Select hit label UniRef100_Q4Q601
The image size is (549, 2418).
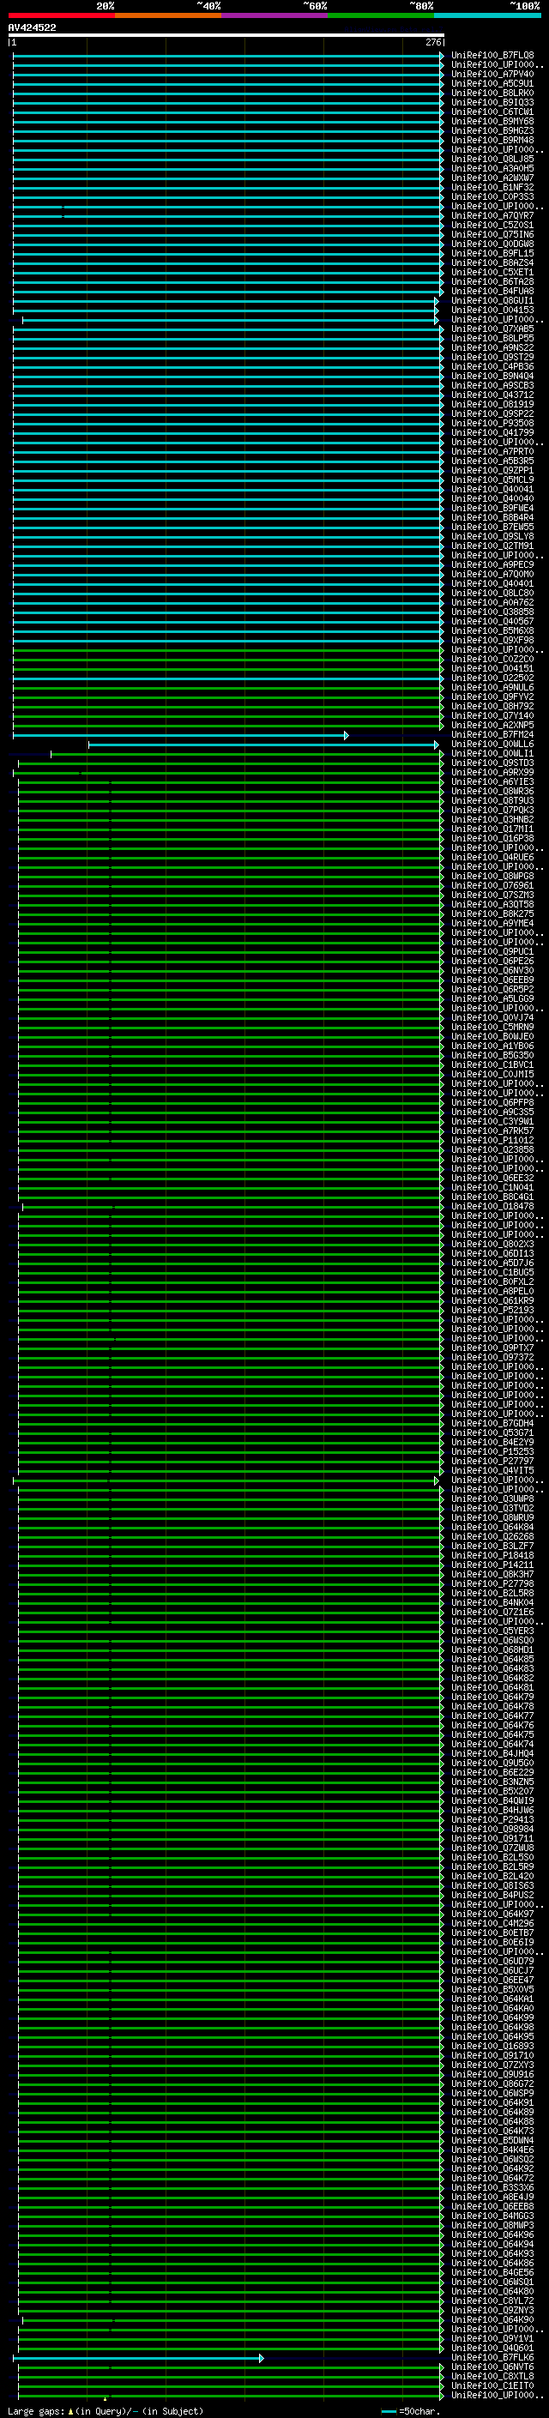(x=492, y=2348)
